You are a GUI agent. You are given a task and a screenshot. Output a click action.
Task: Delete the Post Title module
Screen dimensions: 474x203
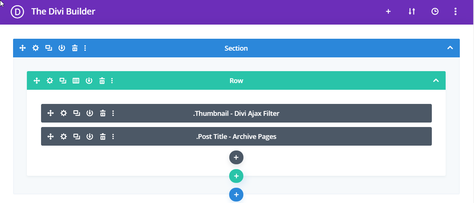point(103,137)
